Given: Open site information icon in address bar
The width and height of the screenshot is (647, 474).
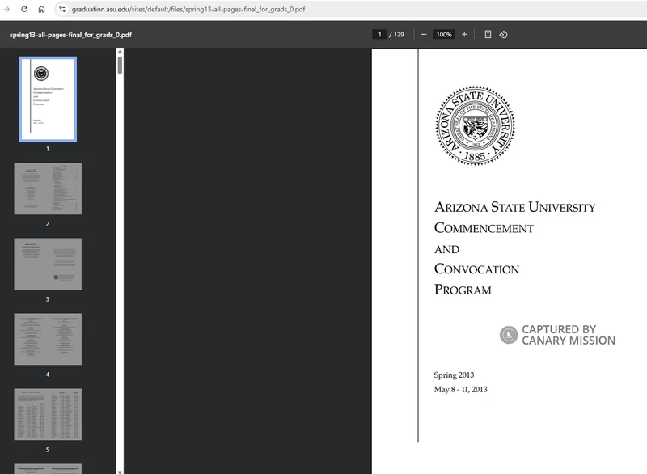Looking at the screenshot, I should [x=62, y=9].
